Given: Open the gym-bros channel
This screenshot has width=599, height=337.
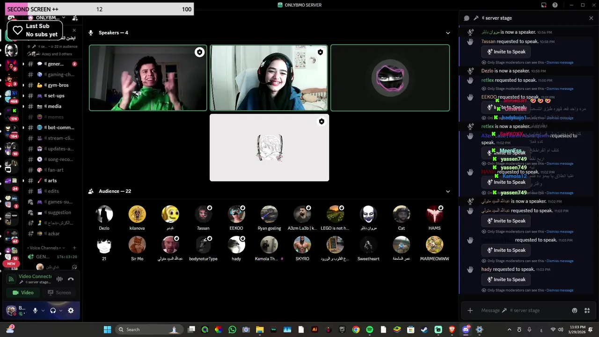Looking at the screenshot, I should coord(52,85).
